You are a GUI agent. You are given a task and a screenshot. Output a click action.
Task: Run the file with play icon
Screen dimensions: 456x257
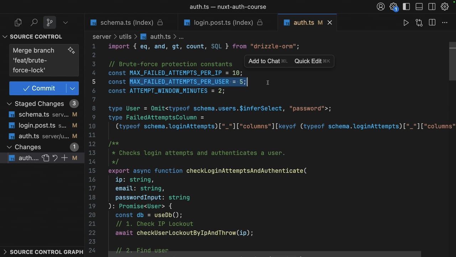click(406, 22)
